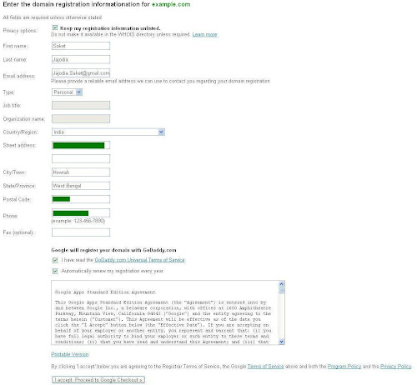Click the Postal Code input field
This screenshot has height=385, width=417.
[81, 199]
